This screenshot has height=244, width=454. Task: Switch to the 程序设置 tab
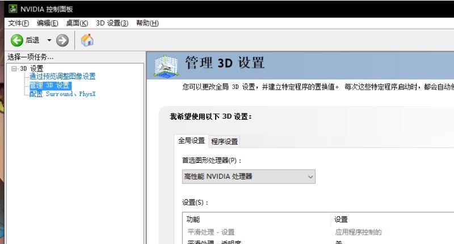tap(224, 141)
